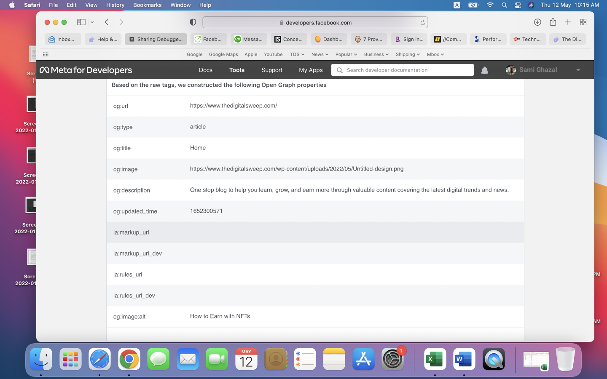607x379 pixels.
Task: Open the Docs navigation item
Action: coord(206,70)
